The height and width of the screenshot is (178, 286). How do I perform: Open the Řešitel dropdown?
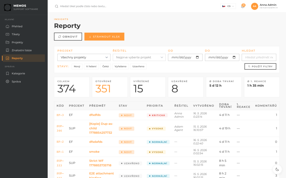click(139, 57)
